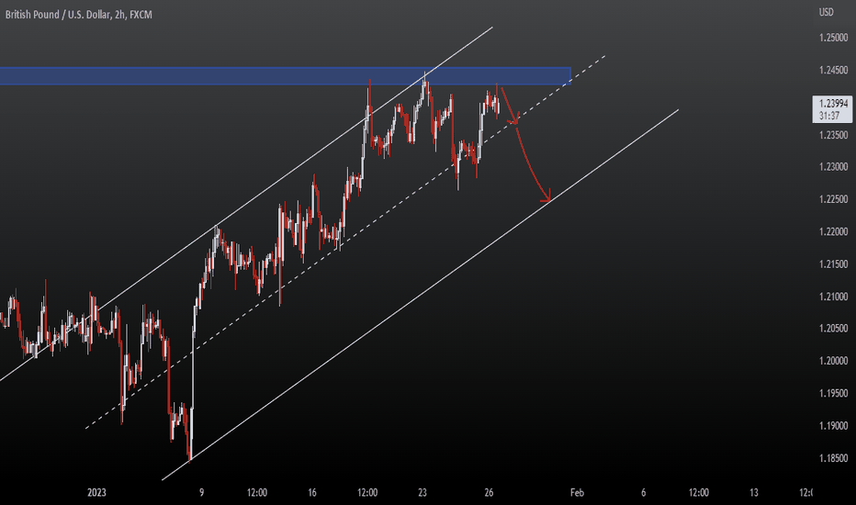
Task: Click the 1.21500 price axis label
Action: coord(833,264)
